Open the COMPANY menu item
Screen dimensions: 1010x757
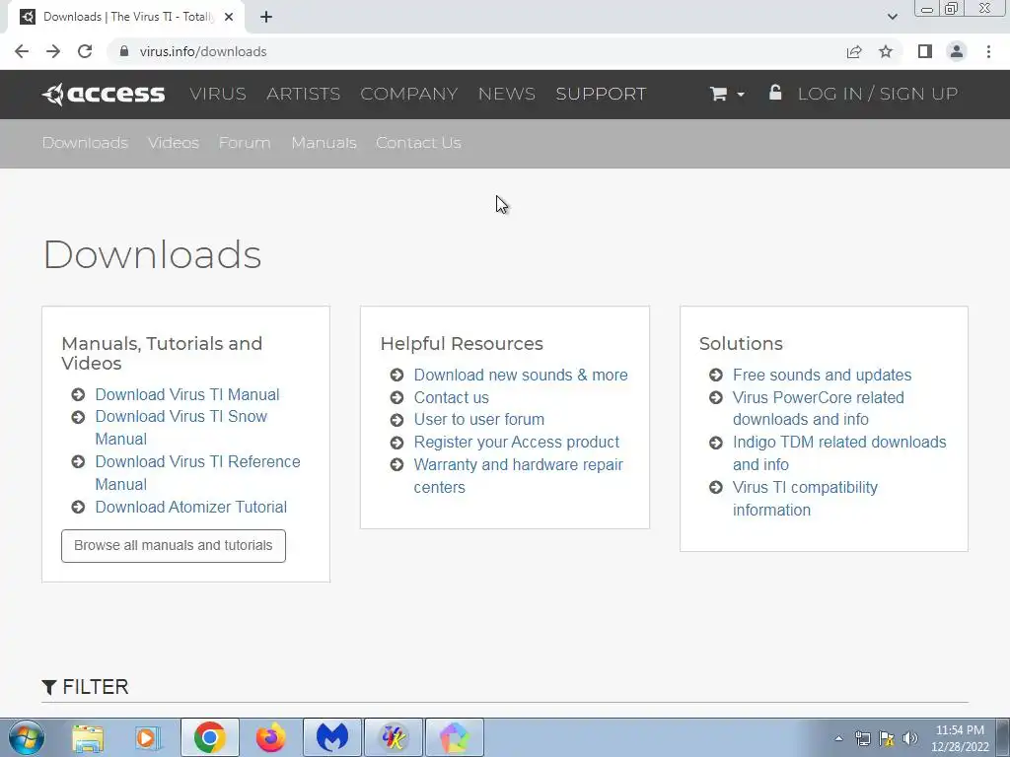coord(409,94)
